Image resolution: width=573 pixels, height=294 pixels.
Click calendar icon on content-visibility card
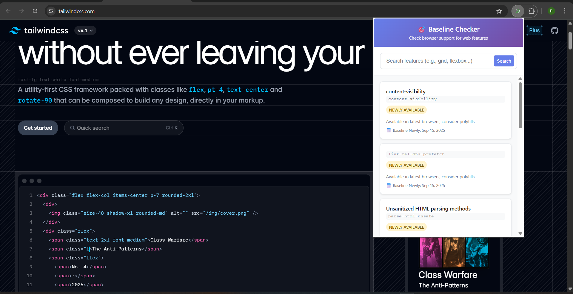coord(389,130)
